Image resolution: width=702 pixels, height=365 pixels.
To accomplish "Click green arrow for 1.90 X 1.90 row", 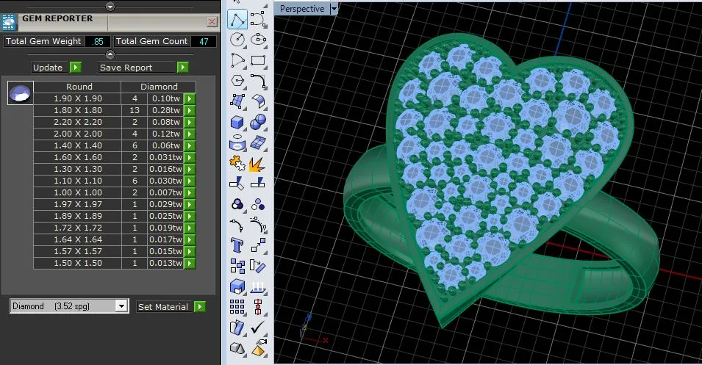I will pos(190,98).
